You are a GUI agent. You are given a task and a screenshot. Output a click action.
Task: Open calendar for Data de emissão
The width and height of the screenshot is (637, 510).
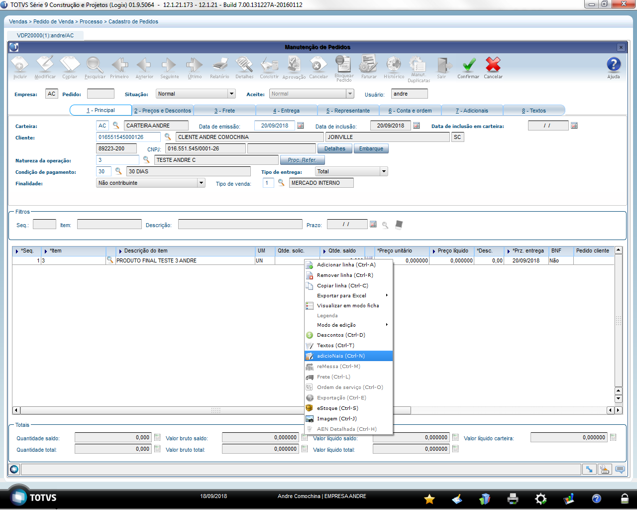301,126
